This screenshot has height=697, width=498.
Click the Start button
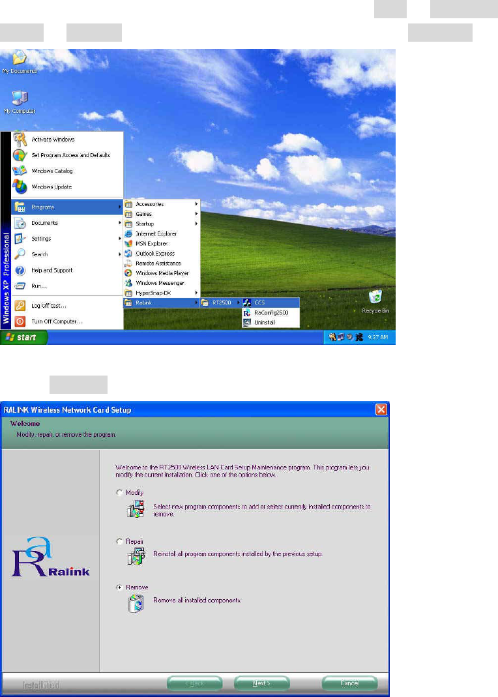[x=23, y=337]
